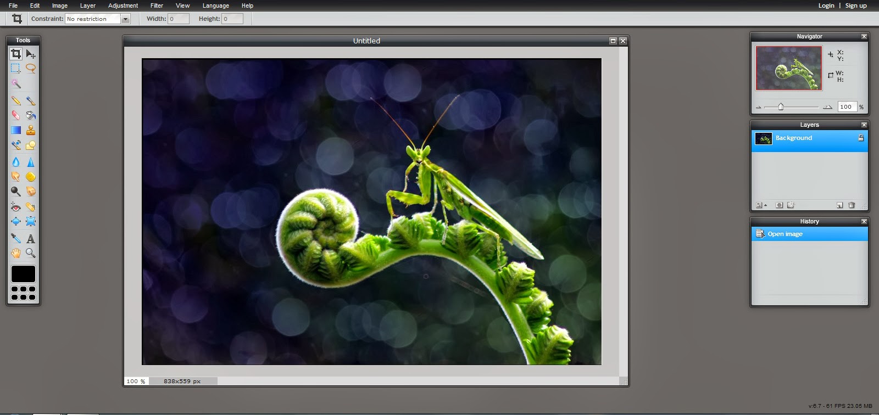Open the Edit menu
Screen dimensions: 879x415
coord(35,5)
